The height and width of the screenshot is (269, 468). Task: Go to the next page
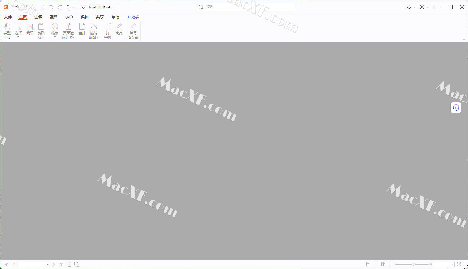tap(54, 264)
